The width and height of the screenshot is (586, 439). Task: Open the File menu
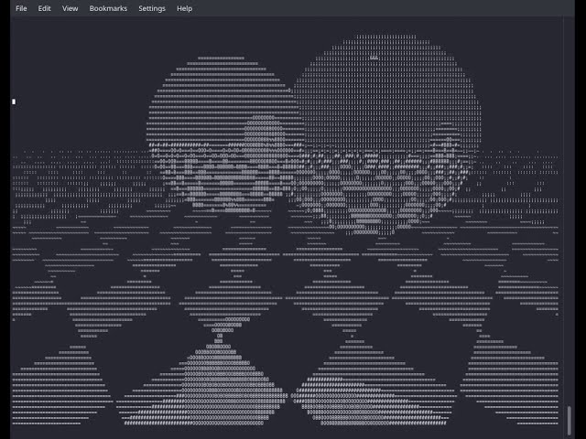click(x=21, y=8)
